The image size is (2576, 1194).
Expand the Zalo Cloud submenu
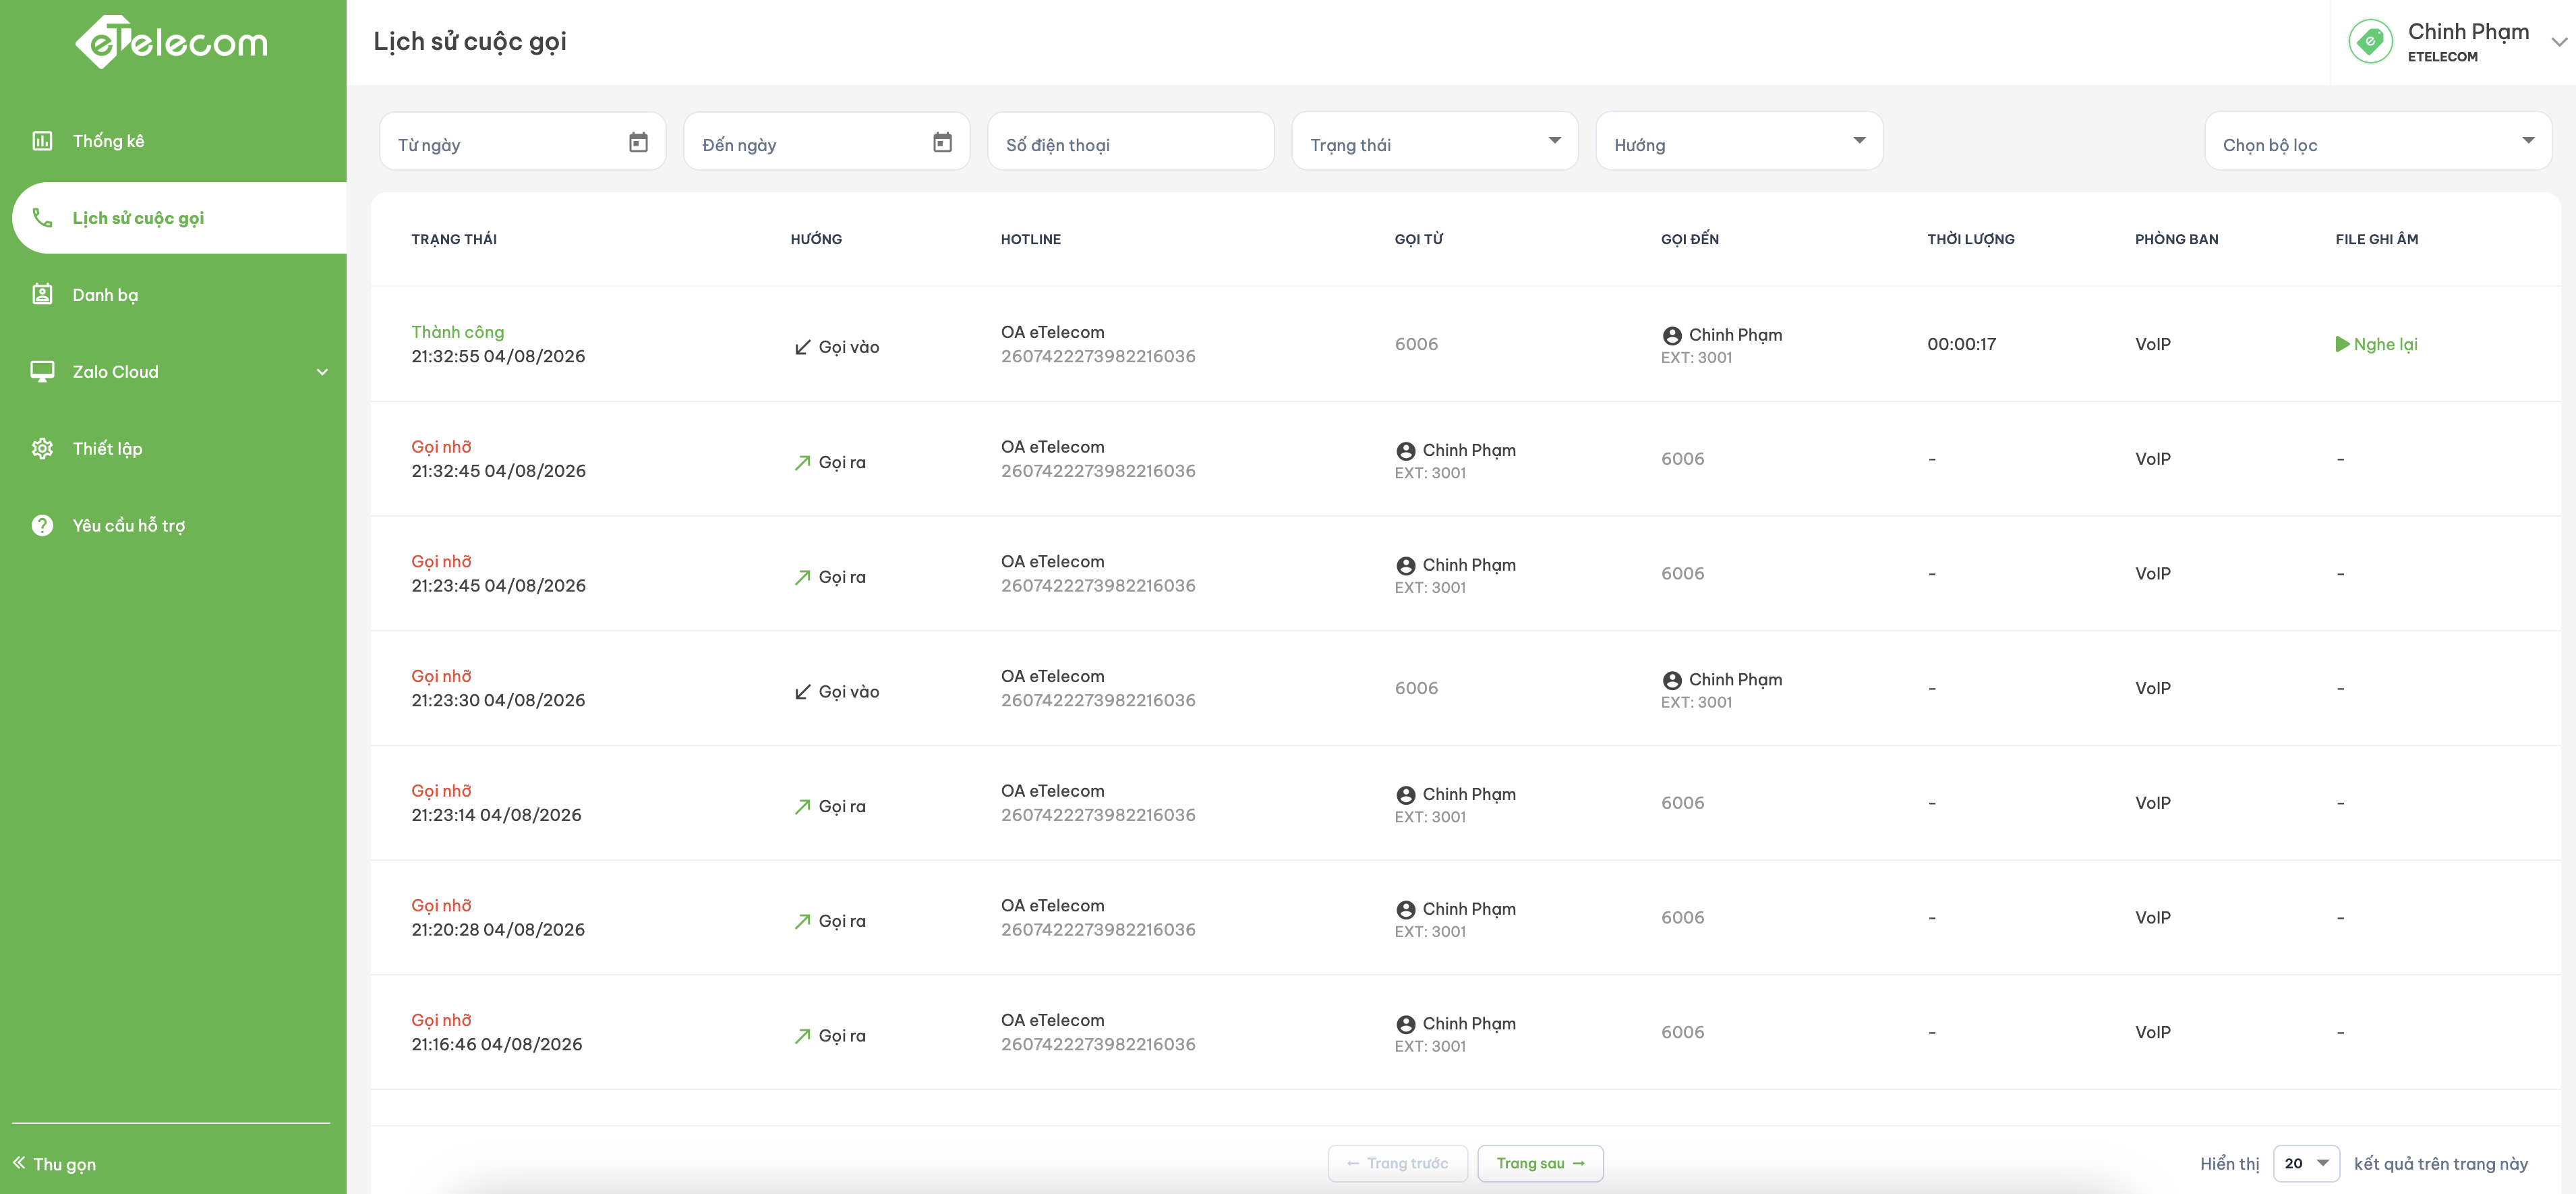pos(322,372)
